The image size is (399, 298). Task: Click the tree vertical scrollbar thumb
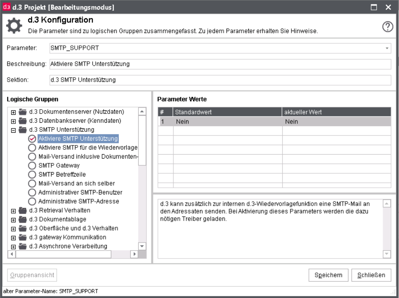[x=142, y=141]
